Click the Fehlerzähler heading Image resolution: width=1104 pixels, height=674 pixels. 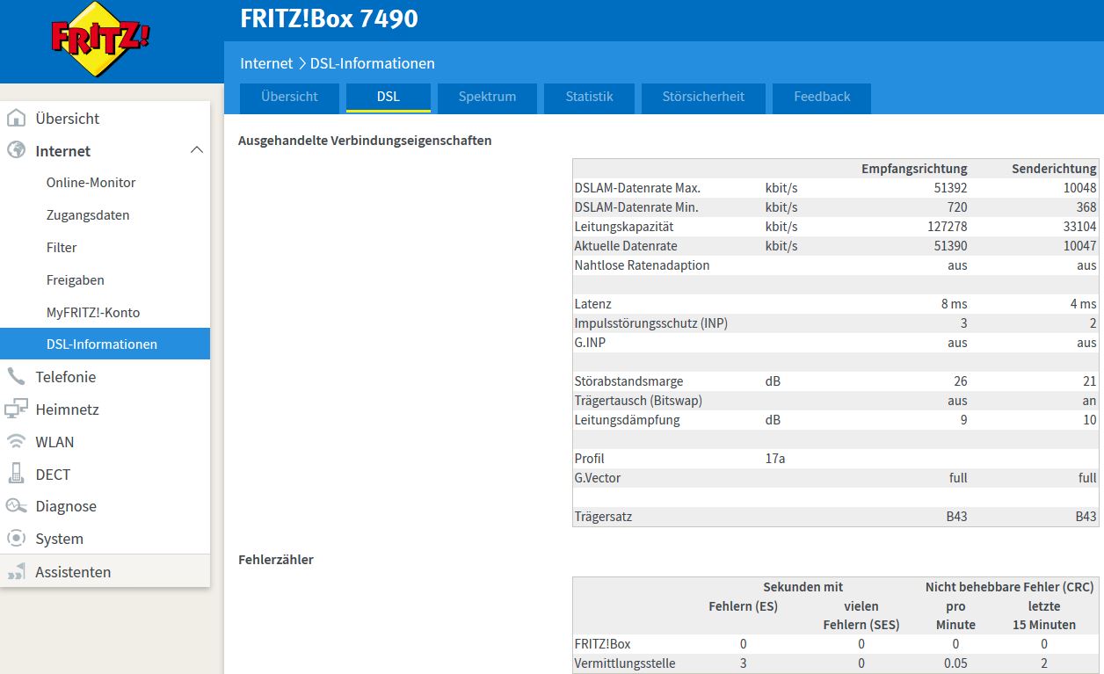click(276, 560)
